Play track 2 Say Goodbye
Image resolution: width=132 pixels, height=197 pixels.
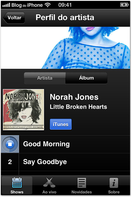coord(65,162)
